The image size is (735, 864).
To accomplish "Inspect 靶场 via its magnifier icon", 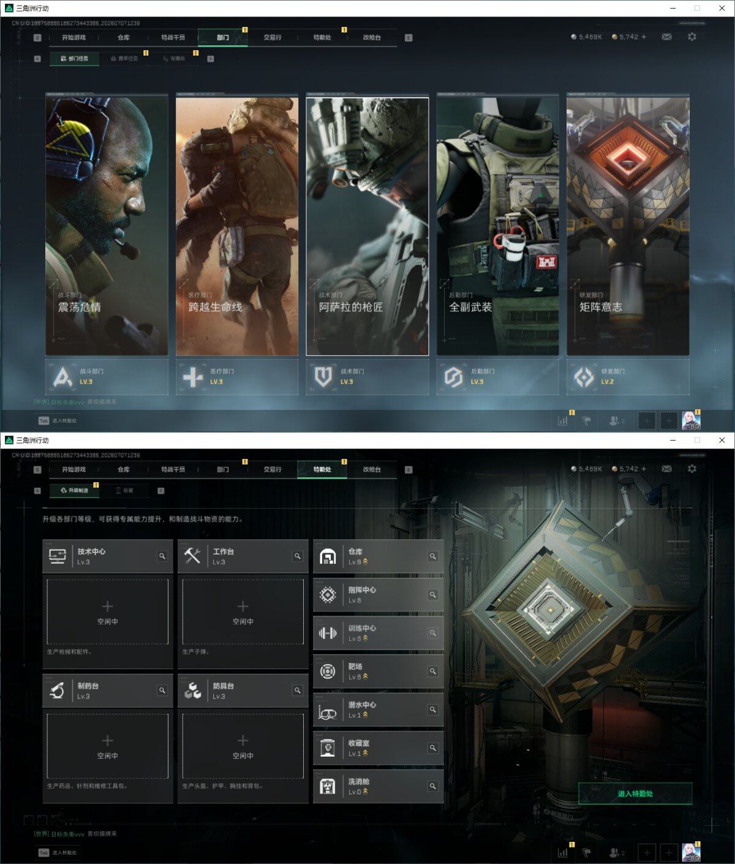I will (433, 671).
